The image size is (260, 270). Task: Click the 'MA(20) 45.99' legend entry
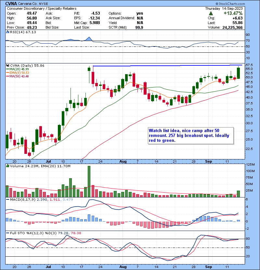[x=19, y=69]
